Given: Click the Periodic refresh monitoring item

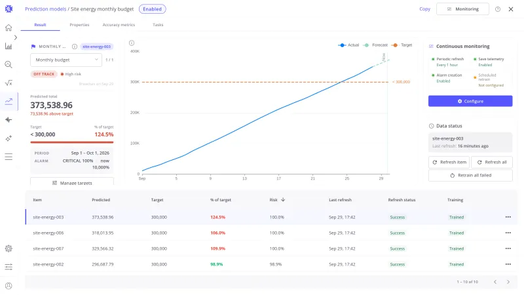Looking at the screenshot, I should coord(449,62).
